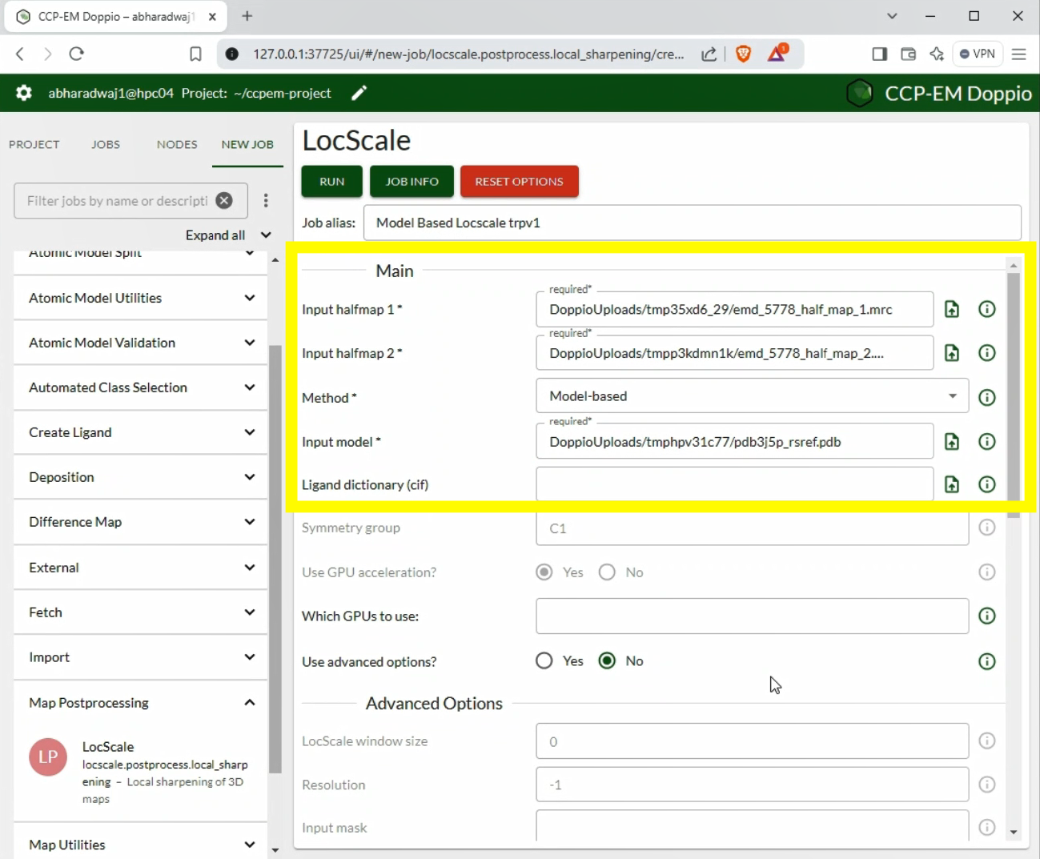Viewport: 1040px width, 859px height.
Task: Focus the Job alias text field
Action: (693, 223)
